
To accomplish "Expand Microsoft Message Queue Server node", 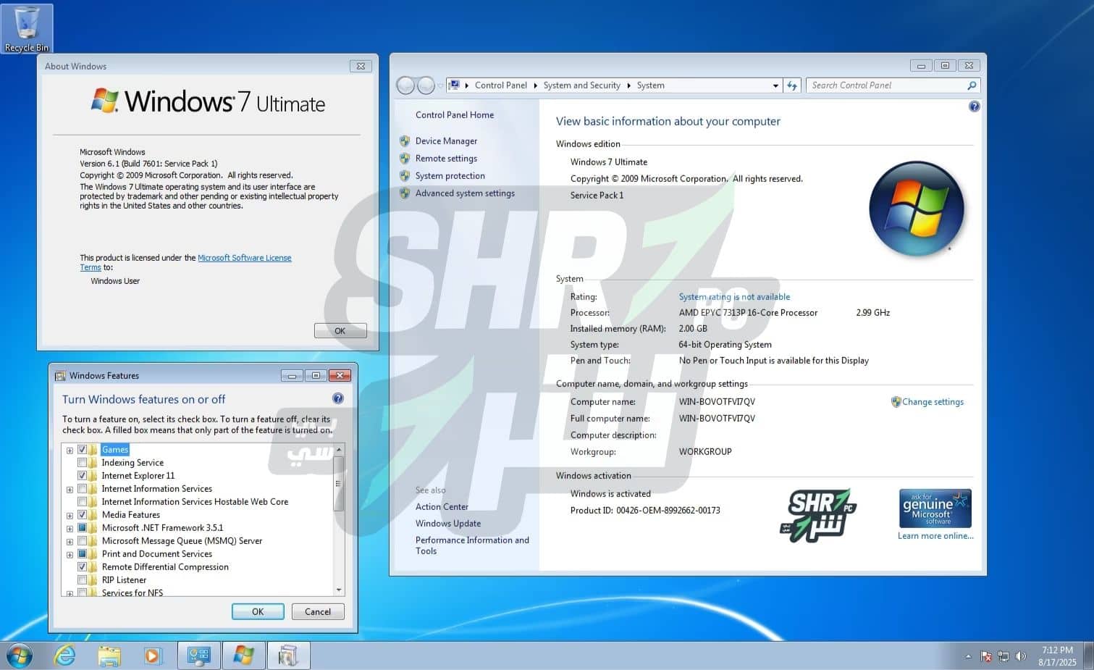I will 70,542.
